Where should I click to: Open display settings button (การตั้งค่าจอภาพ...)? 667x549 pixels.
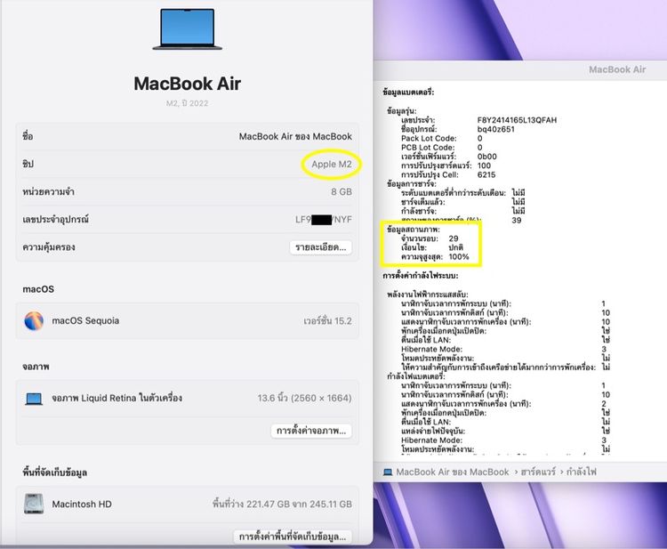[311, 431]
